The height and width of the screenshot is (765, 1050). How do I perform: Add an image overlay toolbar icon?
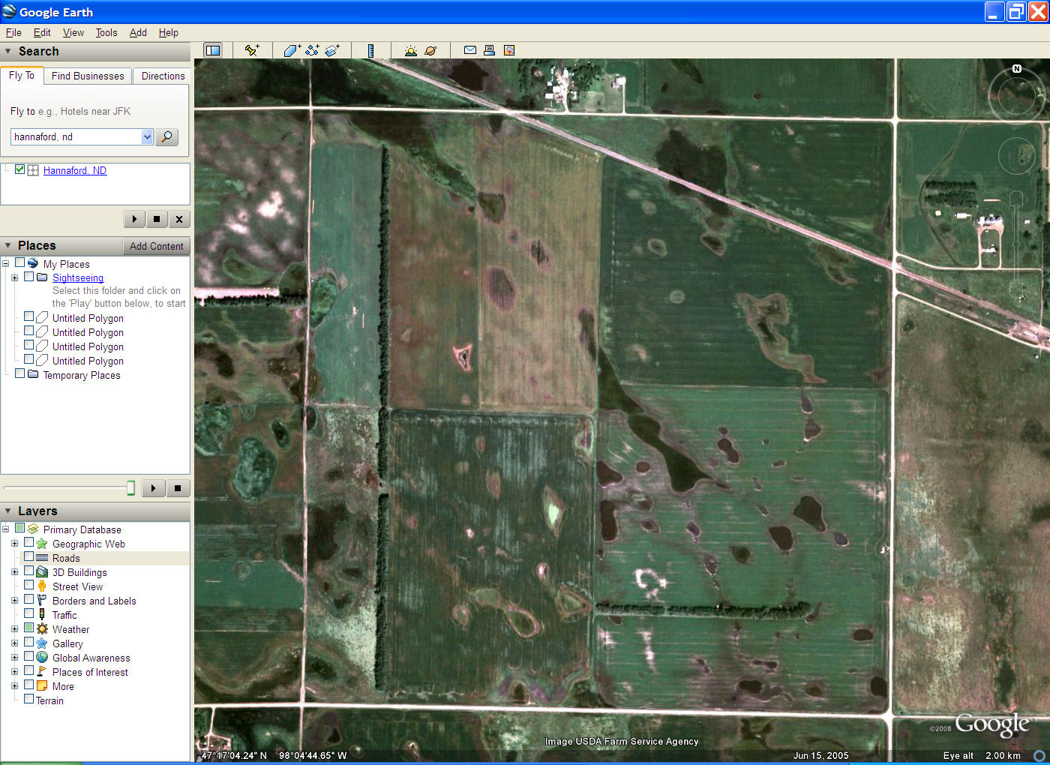point(332,50)
